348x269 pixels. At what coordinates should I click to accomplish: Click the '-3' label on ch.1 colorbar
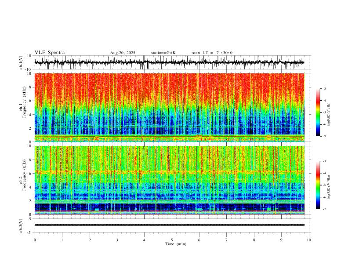(x=324, y=88)
